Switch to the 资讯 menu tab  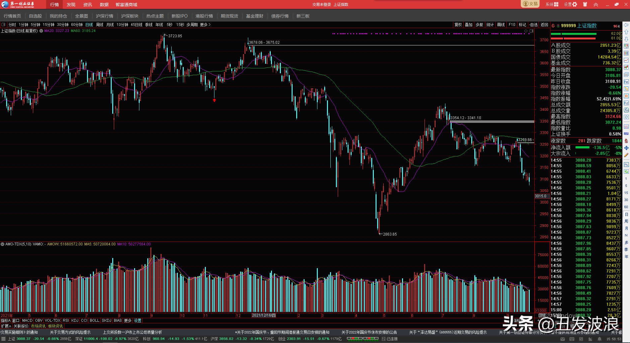coord(88,5)
